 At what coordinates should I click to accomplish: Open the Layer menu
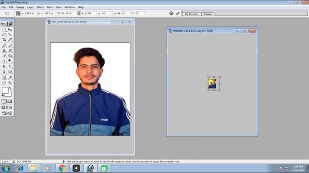pos(30,7)
